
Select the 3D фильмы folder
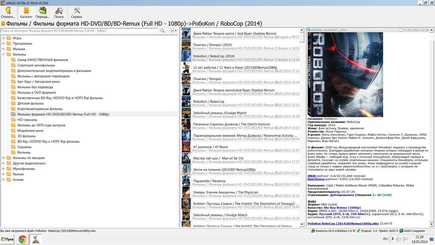(x=26, y=136)
